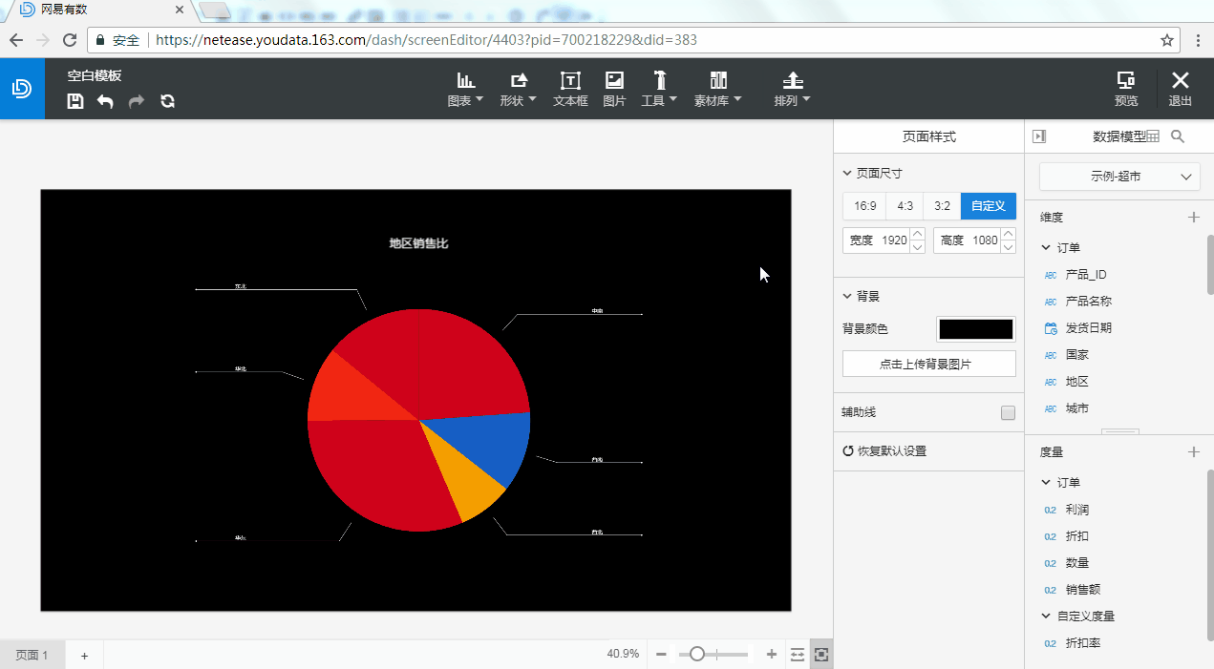The width and height of the screenshot is (1214, 669).
Task: Open the preview (预览) mode
Action: pos(1126,89)
